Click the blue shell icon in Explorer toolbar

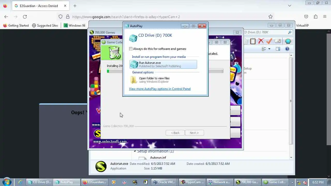pyautogui.click(x=288, y=41)
